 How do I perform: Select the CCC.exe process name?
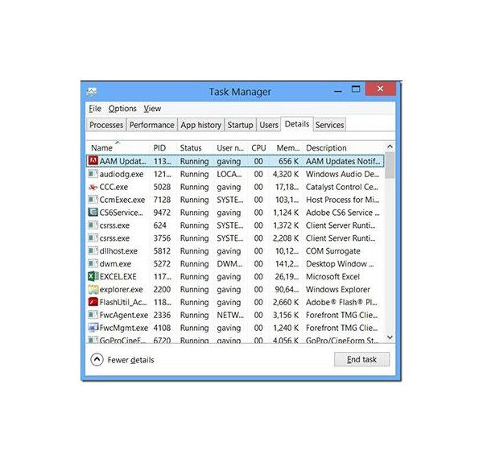[x=114, y=187]
